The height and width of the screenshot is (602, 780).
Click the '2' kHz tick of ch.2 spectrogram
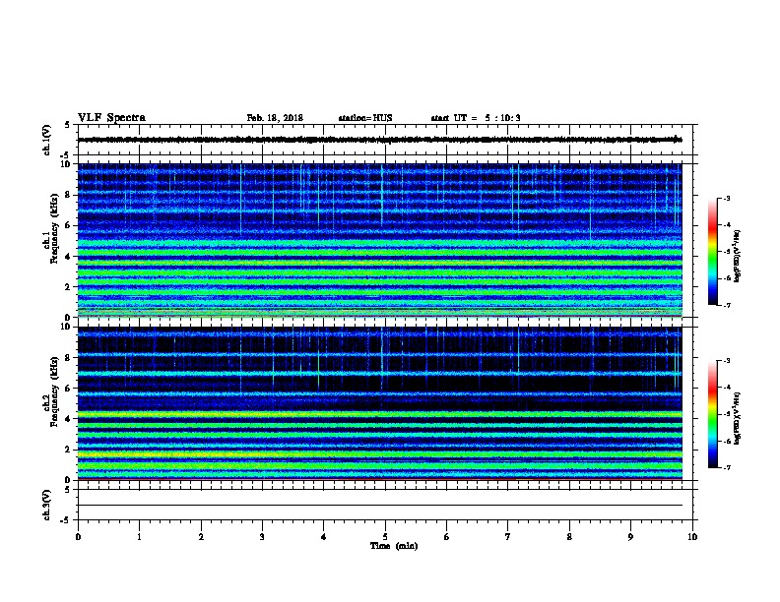pyautogui.click(x=68, y=450)
